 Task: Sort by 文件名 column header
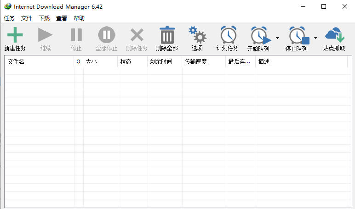point(40,61)
